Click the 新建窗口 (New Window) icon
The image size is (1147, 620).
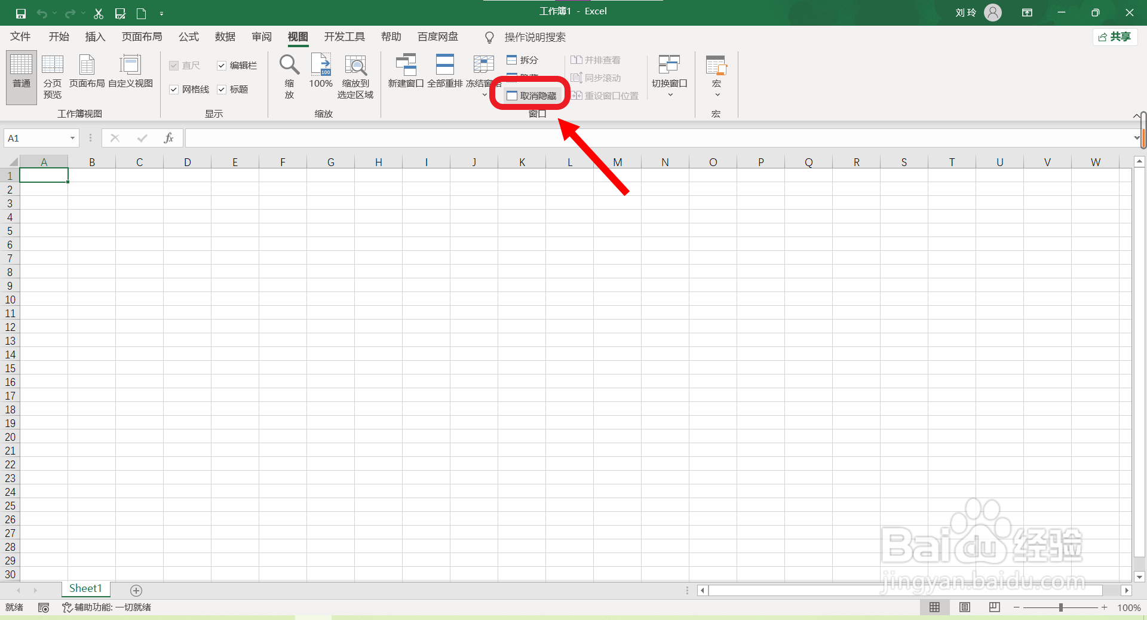point(406,70)
